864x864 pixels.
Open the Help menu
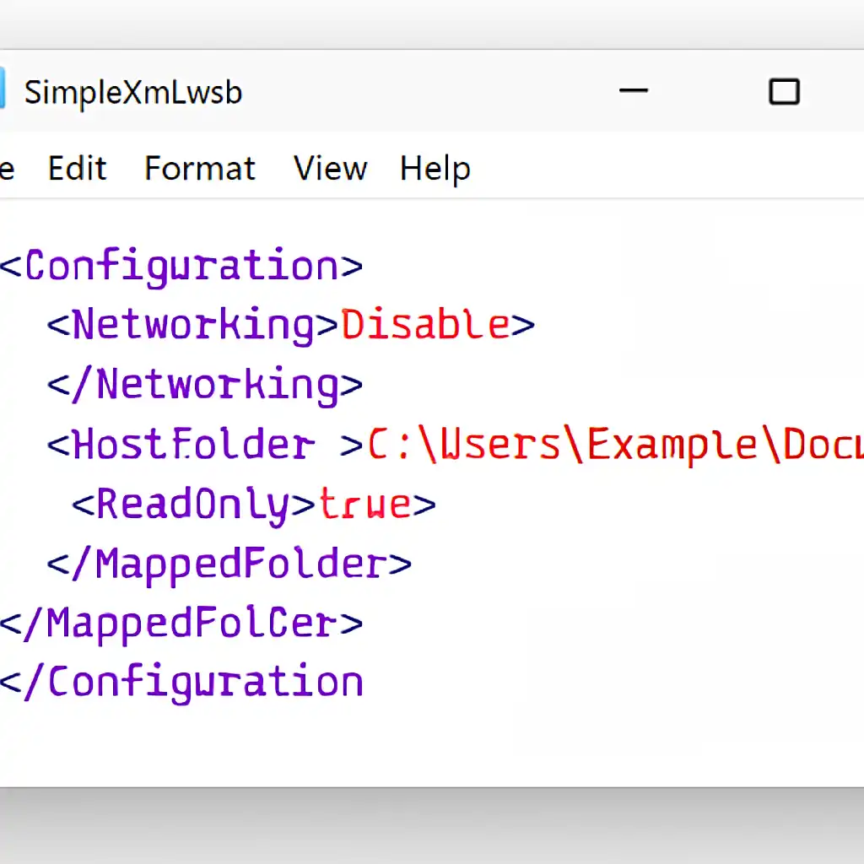(x=435, y=169)
